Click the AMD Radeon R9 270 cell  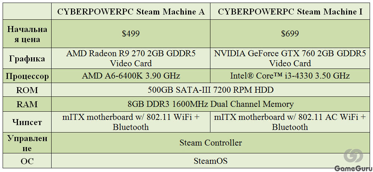click(131, 58)
